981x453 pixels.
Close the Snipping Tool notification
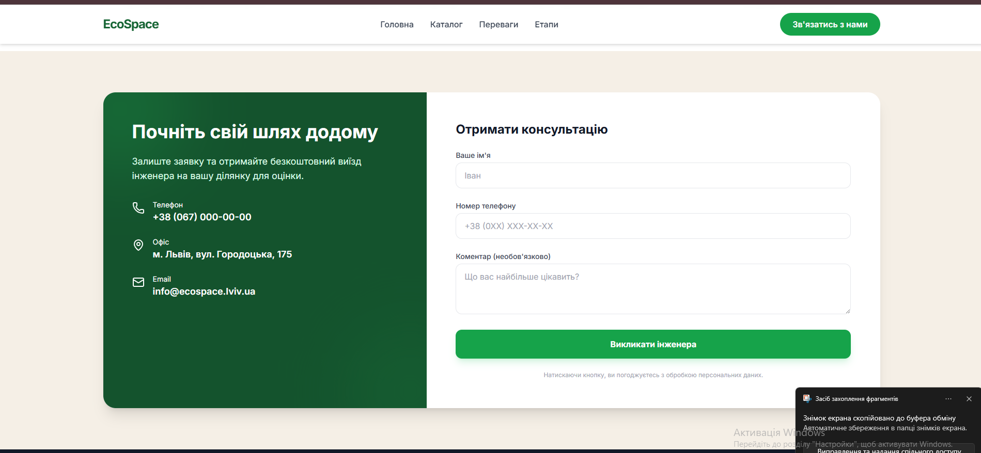tap(969, 399)
